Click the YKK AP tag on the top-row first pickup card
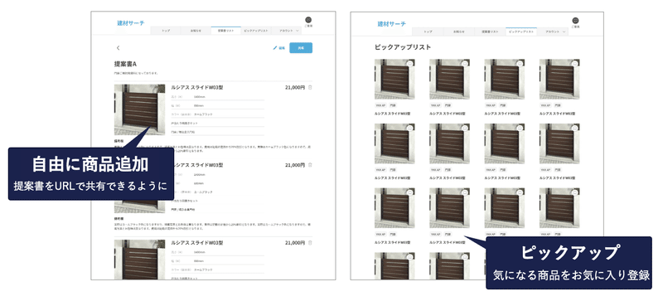Viewport: 663px width, 306px height. coord(380,105)
